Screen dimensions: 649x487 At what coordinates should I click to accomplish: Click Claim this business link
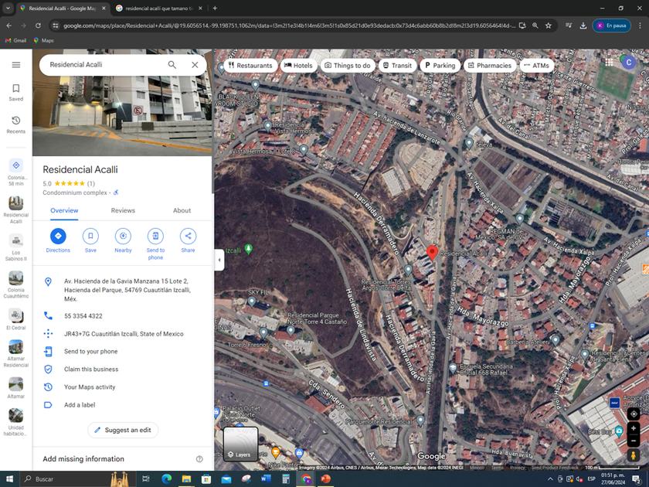click(91, 370)
